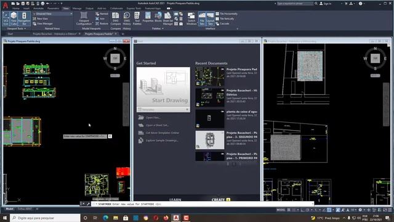The height and width of the screenshot is (222, 394).
Task: Click Explore Sample Drawings link
Action: (x=158, y=141)
